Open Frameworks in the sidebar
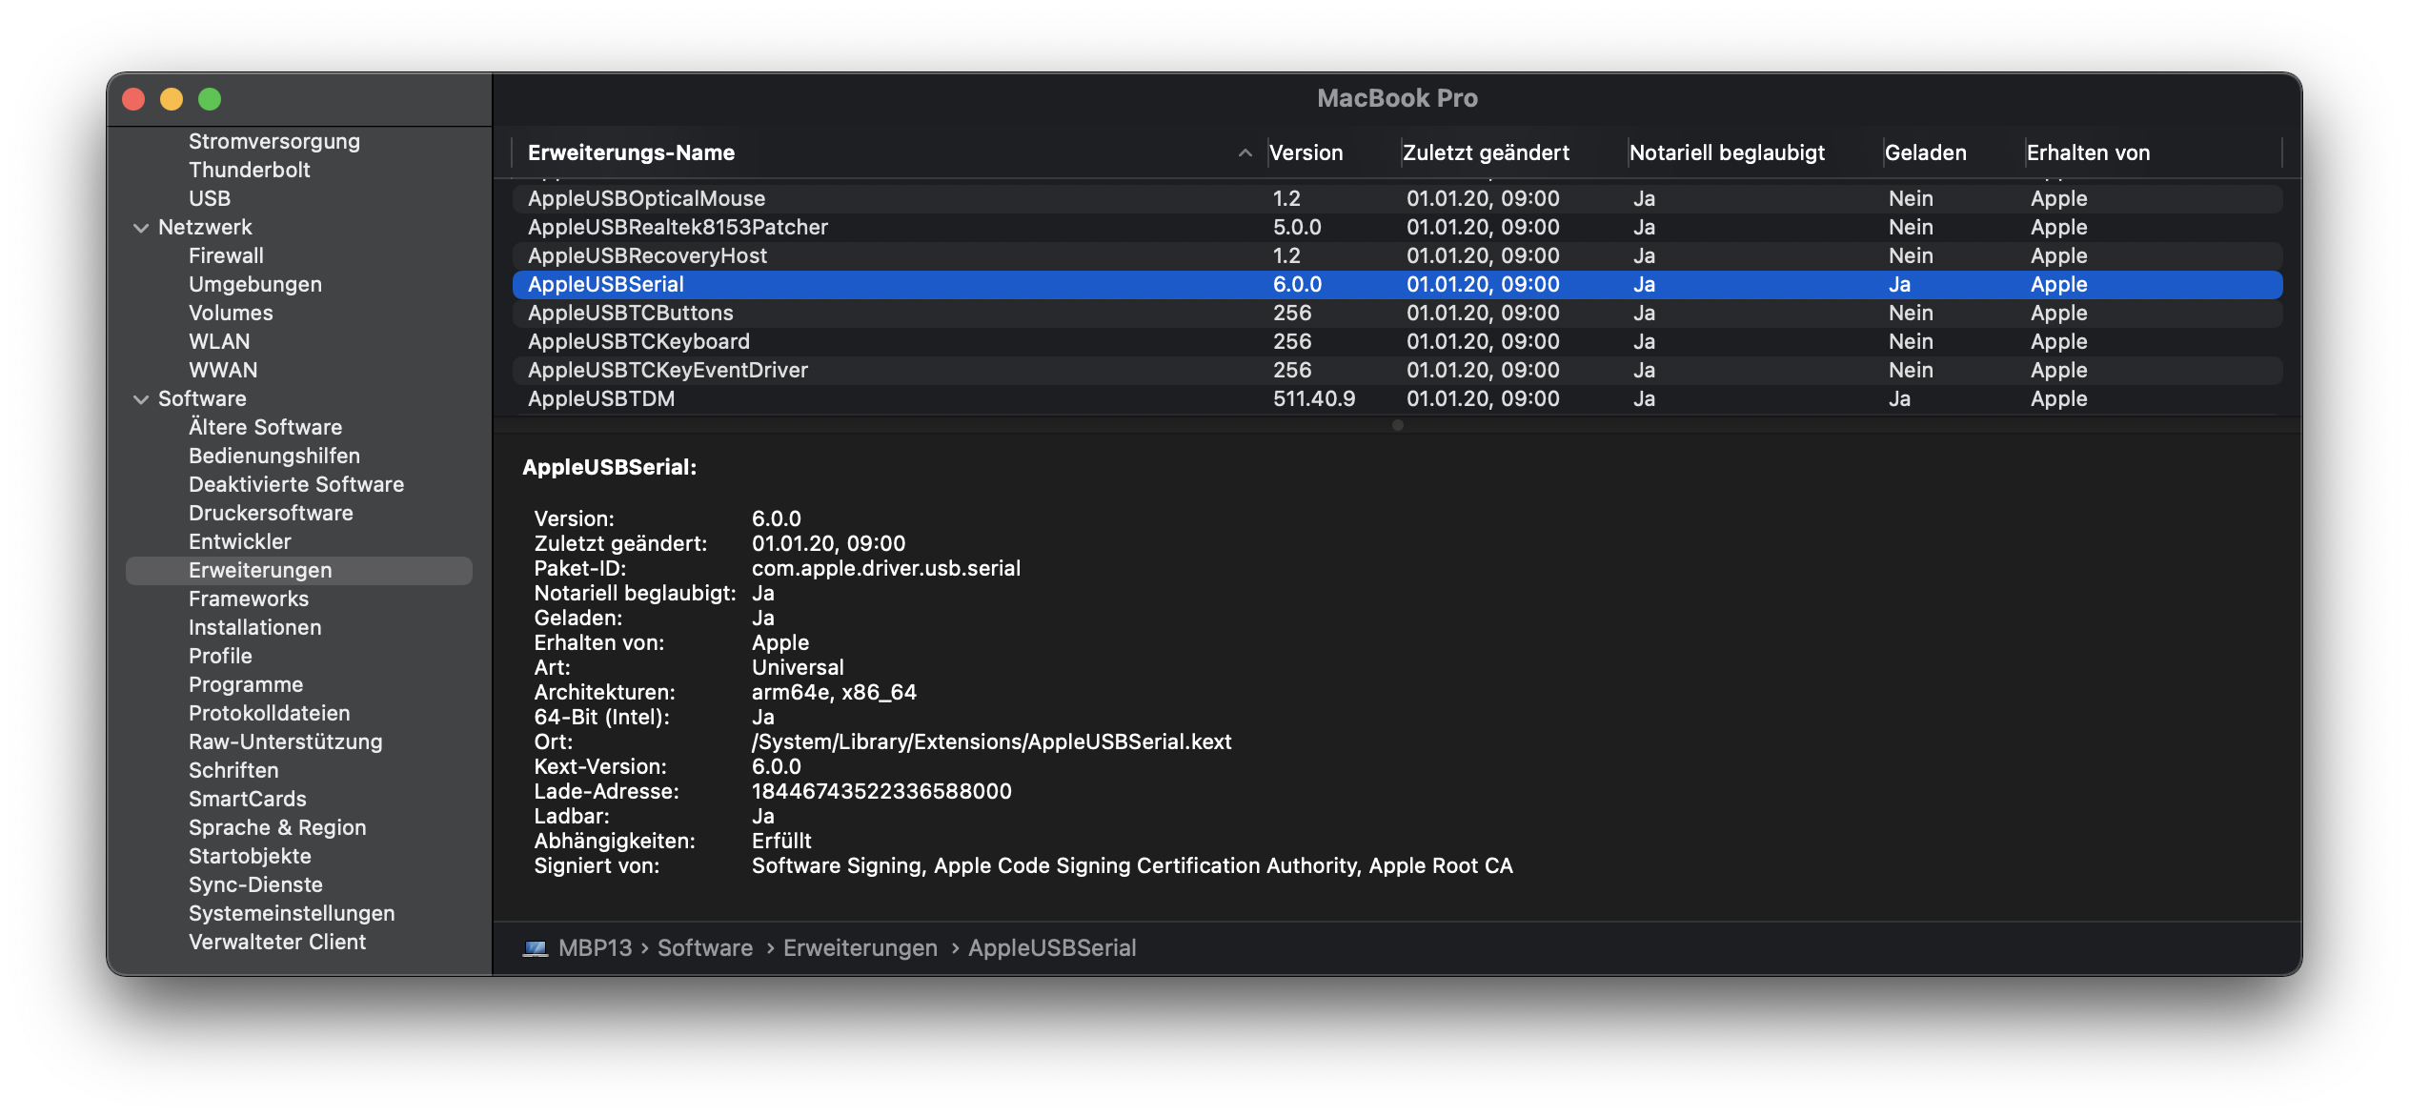 [x=249, y=599]
